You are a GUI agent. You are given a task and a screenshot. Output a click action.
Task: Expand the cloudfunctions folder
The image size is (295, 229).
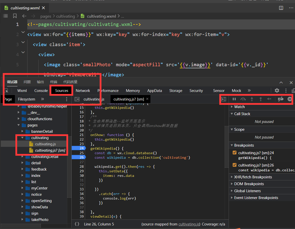(19, 119)
